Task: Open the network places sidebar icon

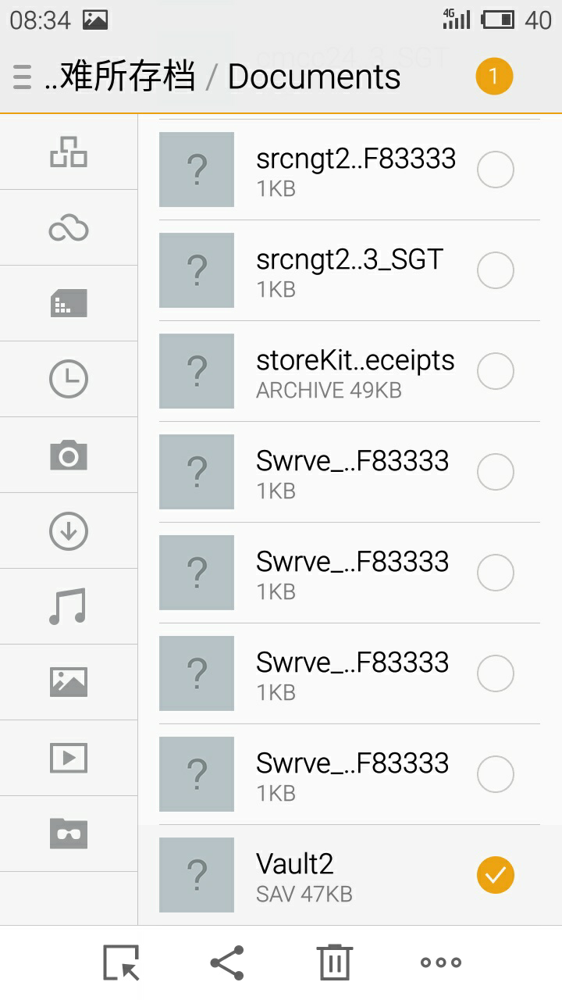Action: coord(69,152)
